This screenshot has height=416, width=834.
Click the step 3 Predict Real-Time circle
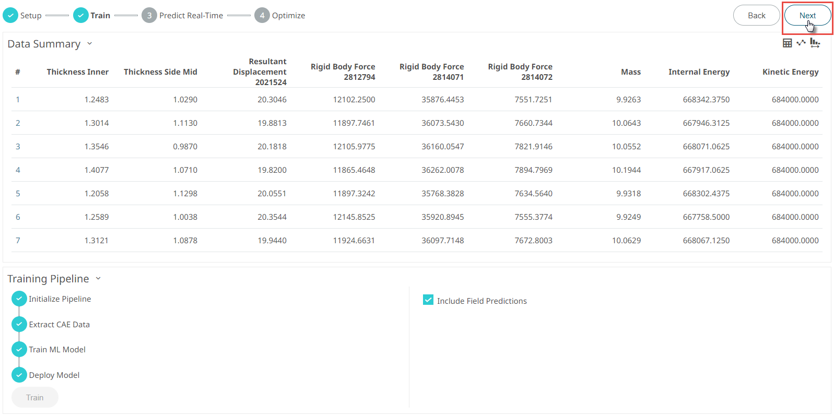(149, 16)
